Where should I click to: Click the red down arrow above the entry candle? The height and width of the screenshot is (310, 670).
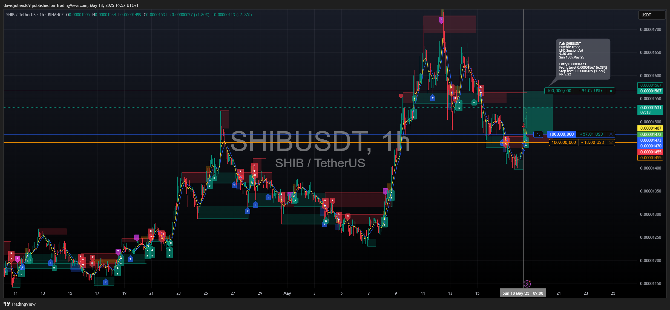pos(523,125)
